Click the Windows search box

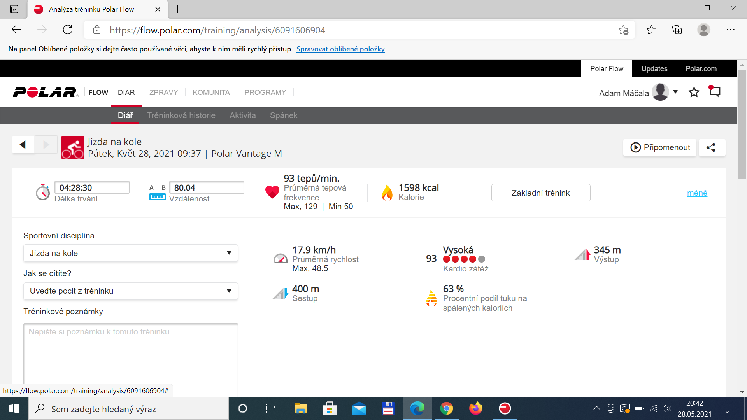click(x=128, y=409)
